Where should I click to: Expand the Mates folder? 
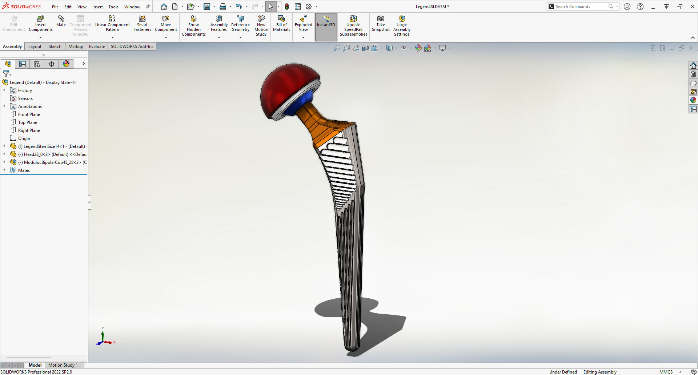[x=4, y=170]
